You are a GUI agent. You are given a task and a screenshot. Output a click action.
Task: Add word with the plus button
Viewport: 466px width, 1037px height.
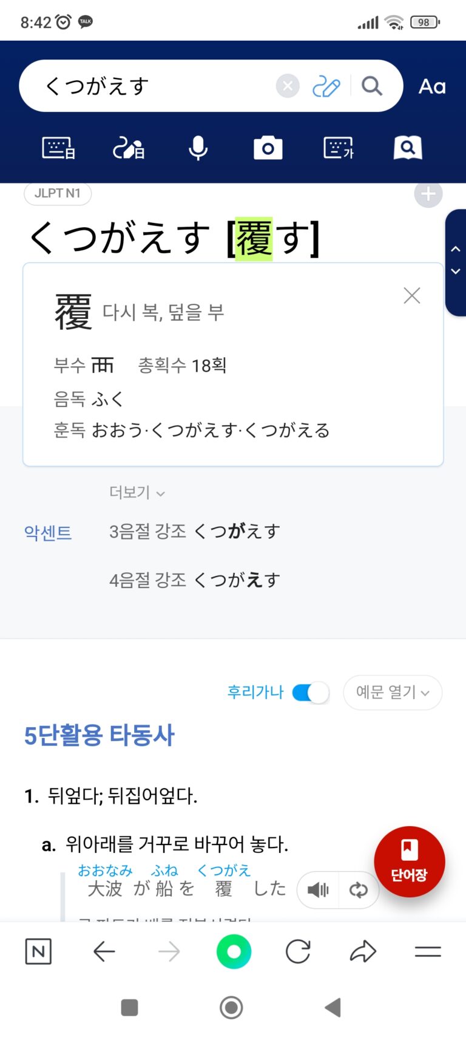pyautogui.click(x=428, y=194)
